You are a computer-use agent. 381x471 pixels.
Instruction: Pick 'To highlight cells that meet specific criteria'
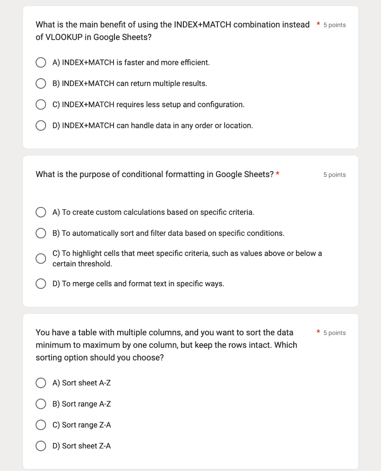[41, 258]
